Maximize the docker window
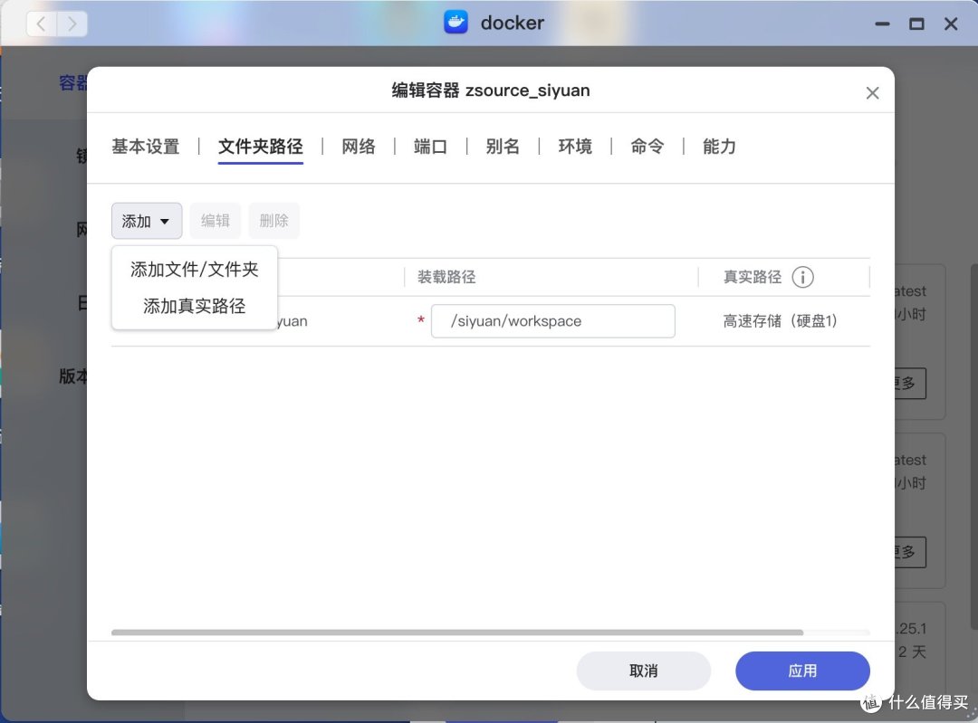 [x=916, y=24]
